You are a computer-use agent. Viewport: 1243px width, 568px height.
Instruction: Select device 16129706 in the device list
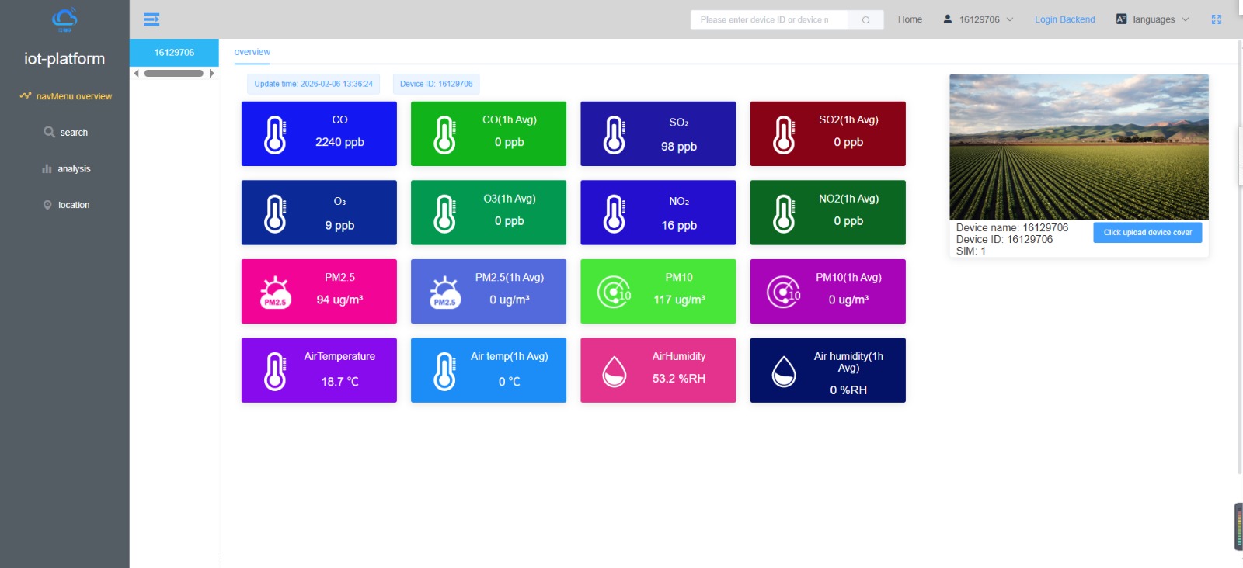click(174, 53)
